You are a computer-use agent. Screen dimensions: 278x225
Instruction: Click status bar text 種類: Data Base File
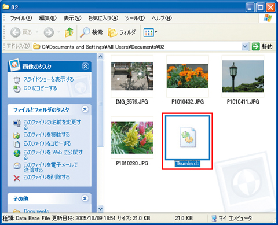tap(26, 218)
